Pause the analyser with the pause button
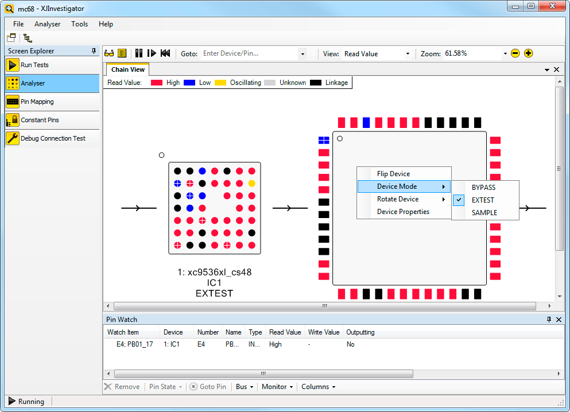This screenshot has width=570, height=412. click(x=138, y=53)
